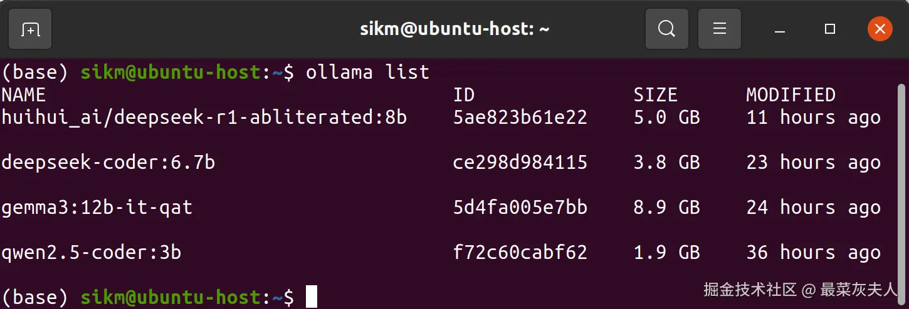The height and width of the screenshot is (309, 909).
Task: Click the gemma3:12b-it-qat model name
Action: pos(97,208)
